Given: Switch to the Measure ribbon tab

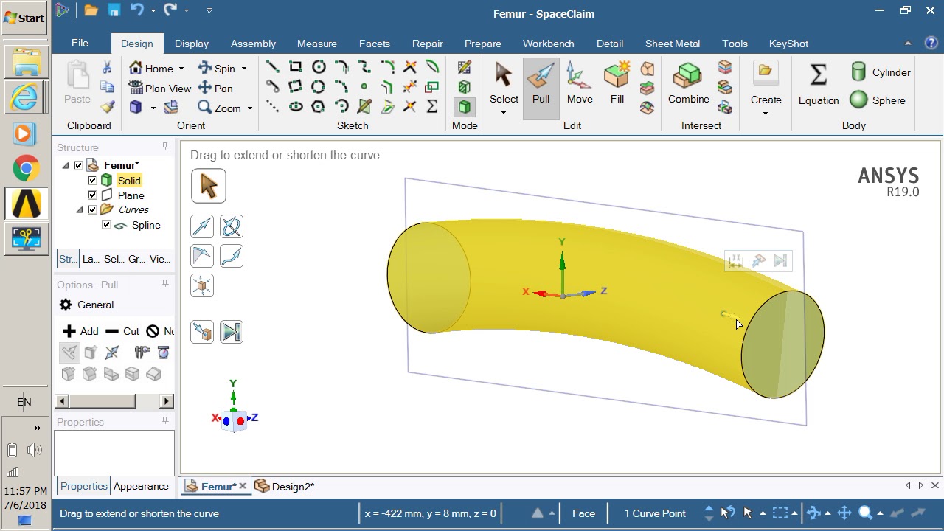Looking at the screenshot, I should (x=317, y=44).
